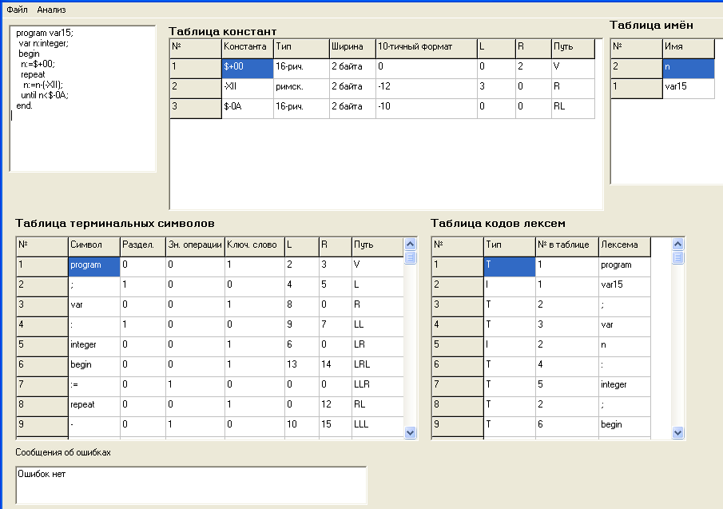Click the "Константа" column header
The width and height of the screenshot is (723, 509).
click(247, 47)
